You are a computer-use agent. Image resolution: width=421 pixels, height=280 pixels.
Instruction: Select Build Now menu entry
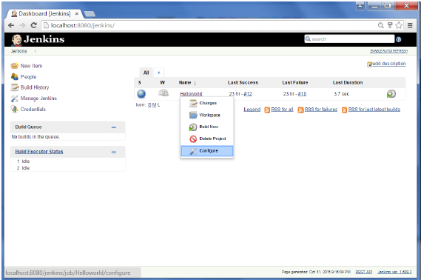pos(206,127)
